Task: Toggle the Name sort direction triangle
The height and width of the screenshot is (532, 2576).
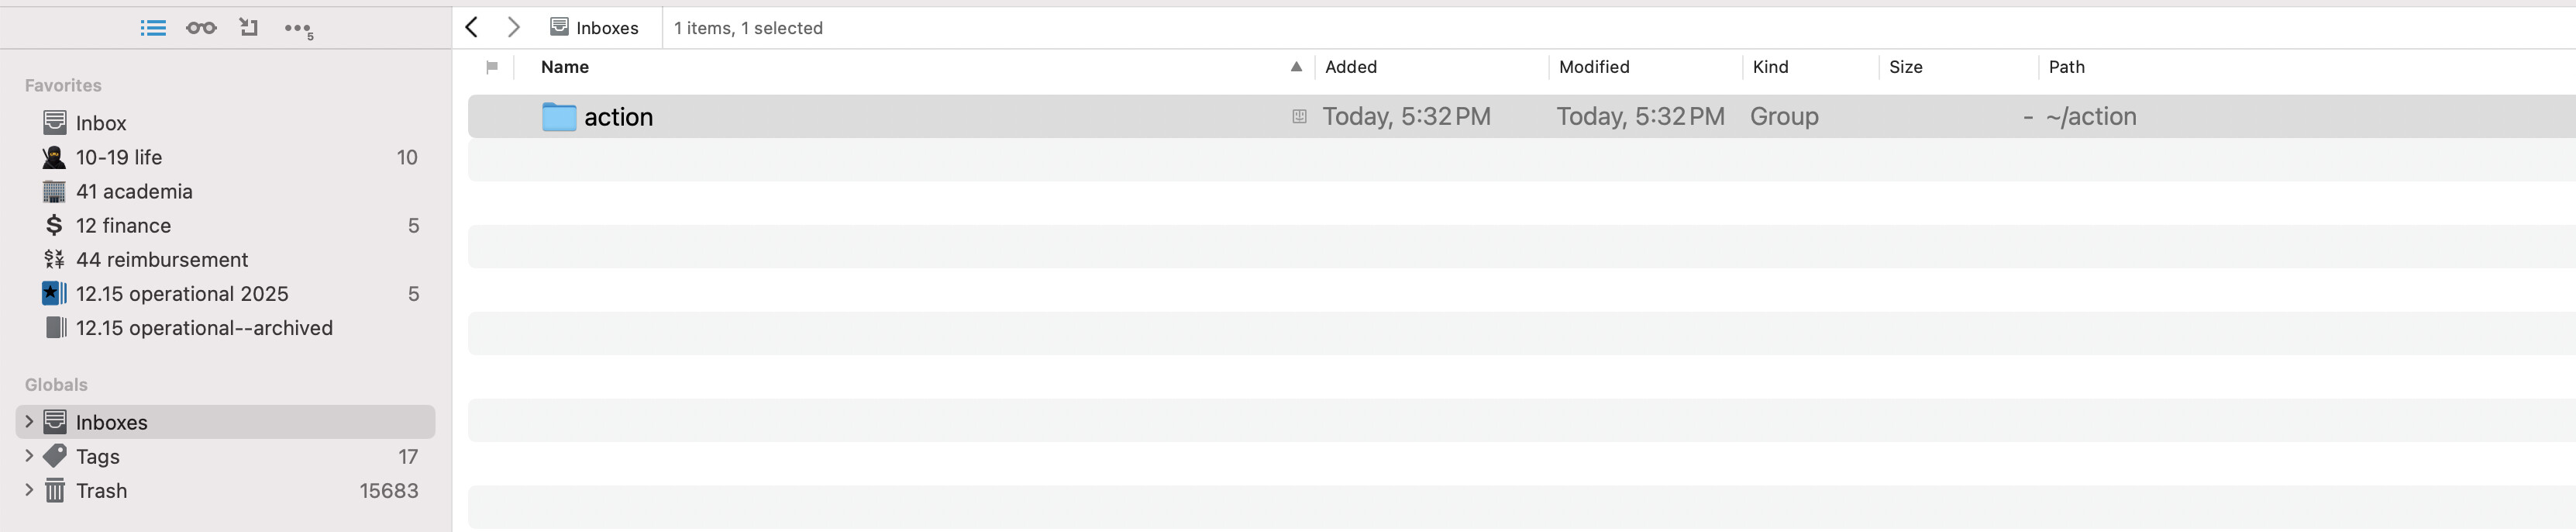Action: 1296,67
